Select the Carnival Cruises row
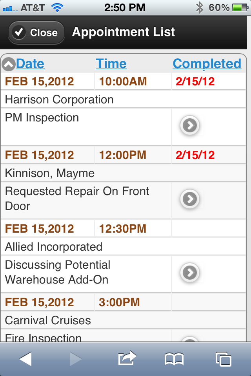Screen dimensions: 251x376 123,320
